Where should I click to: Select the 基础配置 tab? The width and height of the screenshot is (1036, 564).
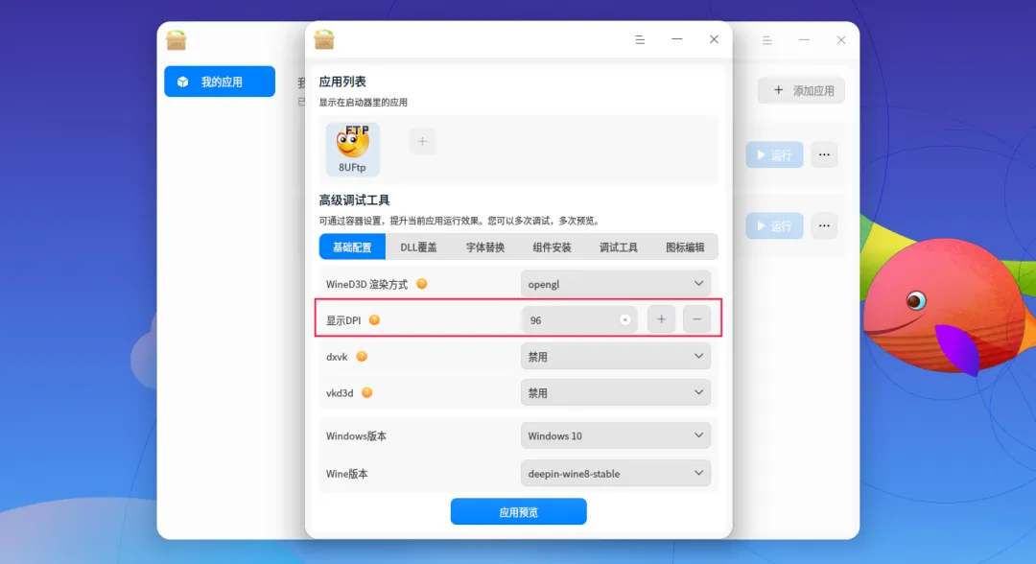coord(352,247)
